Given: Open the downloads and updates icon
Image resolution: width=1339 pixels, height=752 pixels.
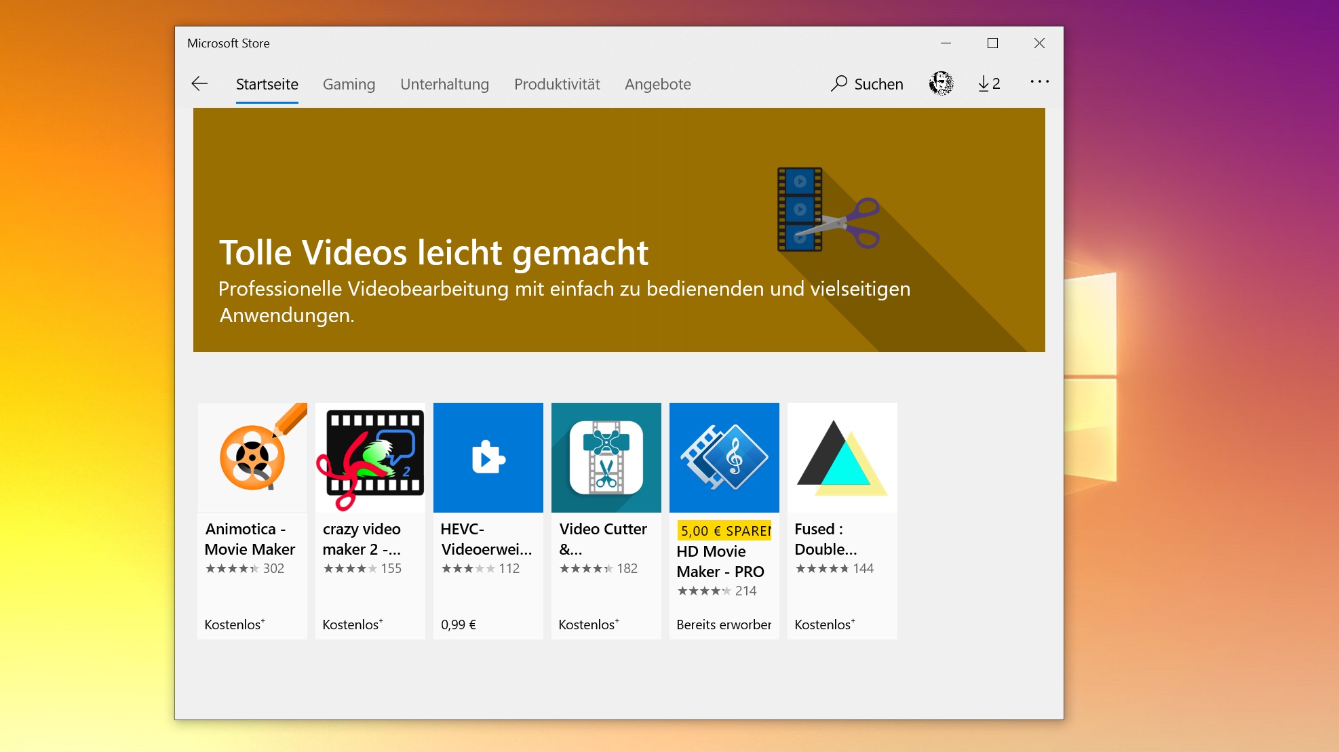Looking at the screenshot, I should (x=988, y=83).
